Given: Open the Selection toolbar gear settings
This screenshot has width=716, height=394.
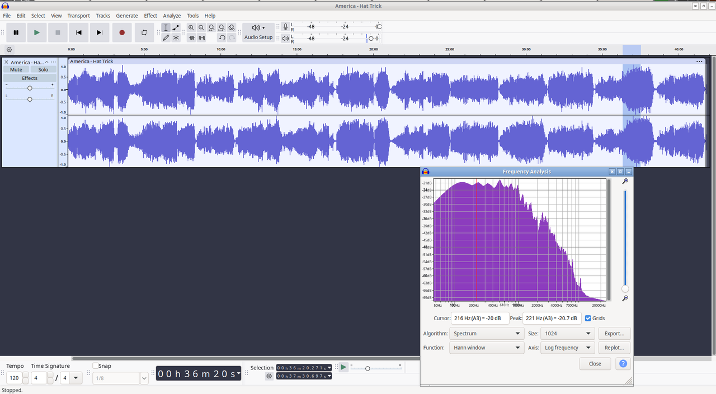Looking at the screenshot, I should (x=269, y=376).
